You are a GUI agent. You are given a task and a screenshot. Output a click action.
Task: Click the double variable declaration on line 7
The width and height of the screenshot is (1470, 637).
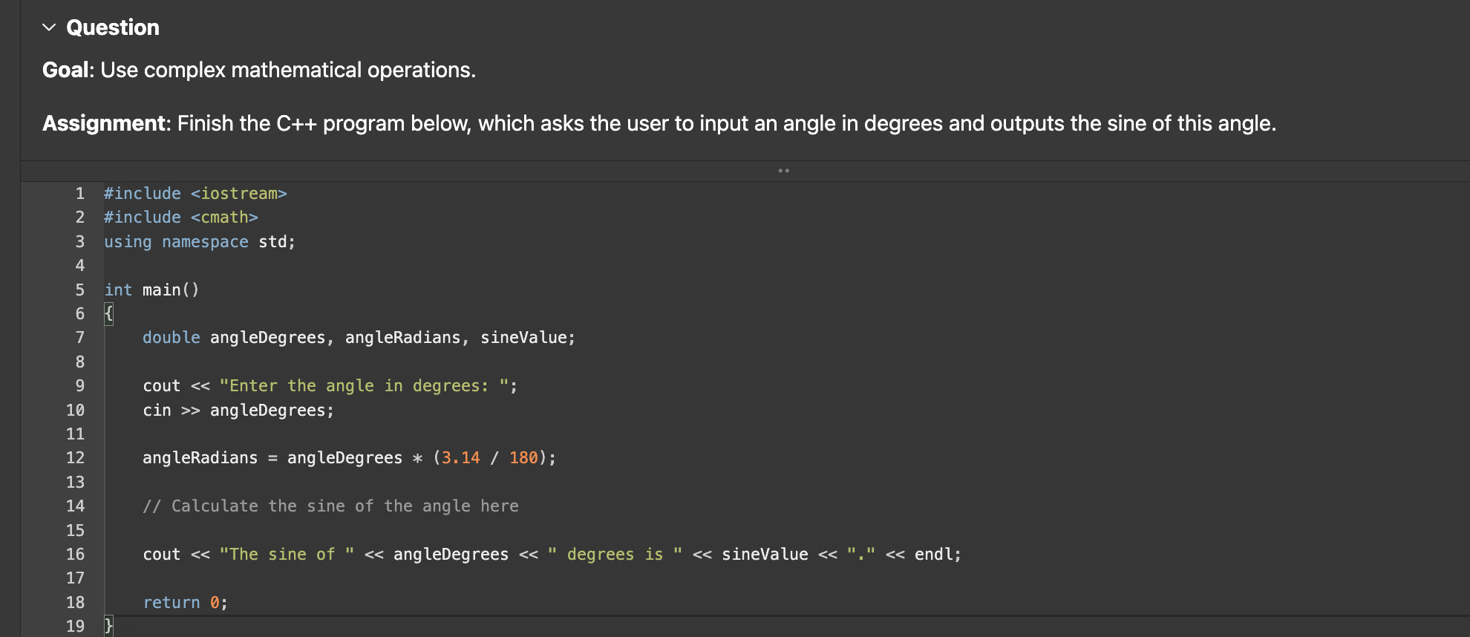tap(359, 338)
